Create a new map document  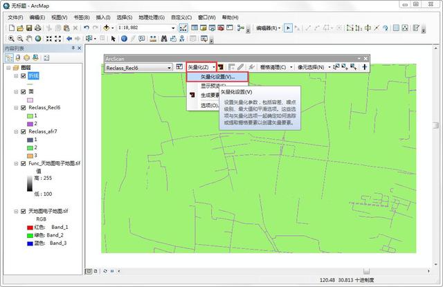12,28
